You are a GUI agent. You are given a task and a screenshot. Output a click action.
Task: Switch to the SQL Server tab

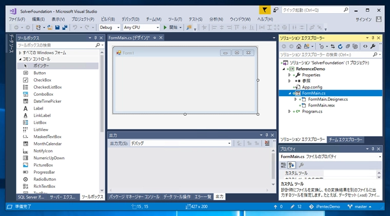(x=31, y=197)
